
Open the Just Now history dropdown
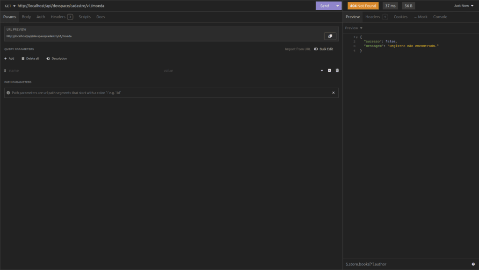464,6
